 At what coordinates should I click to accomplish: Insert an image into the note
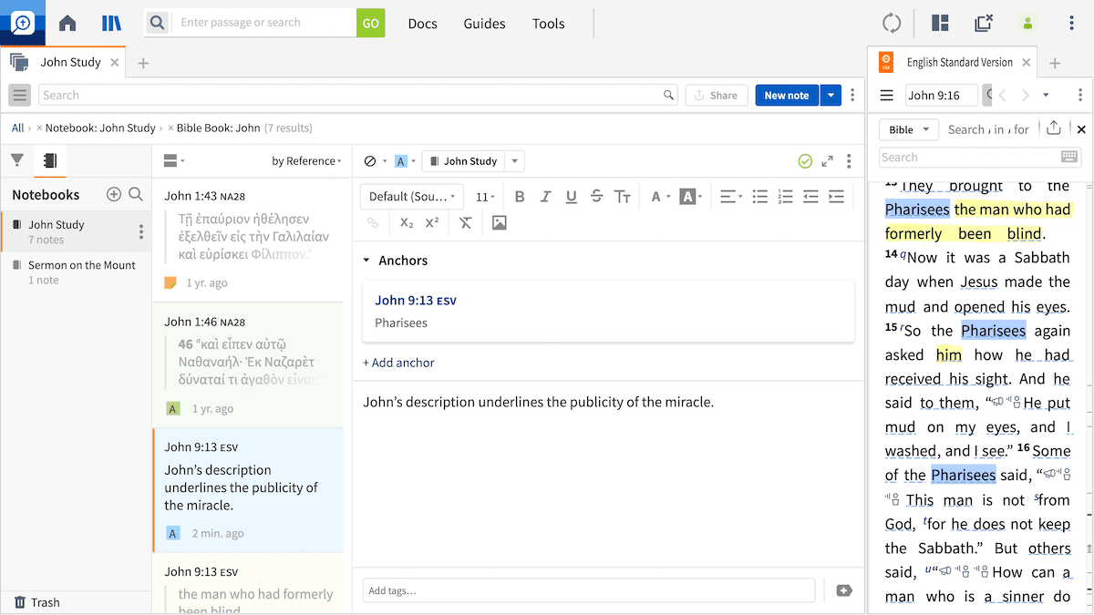tap(499, 222)
